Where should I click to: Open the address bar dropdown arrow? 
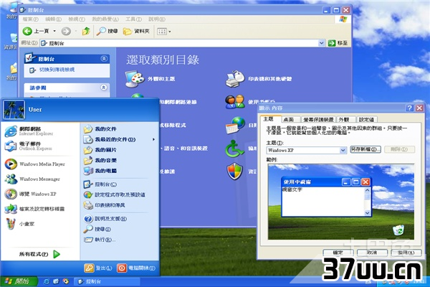321,43
